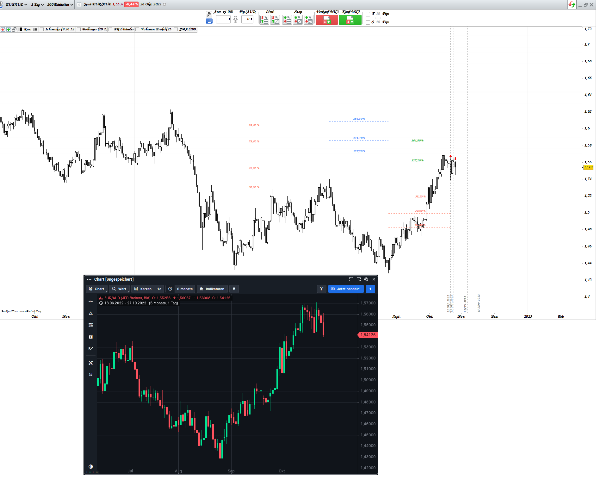Click the Jetzt handeln! button
This screenshot has height=486, width=601.
pos(346,289)
